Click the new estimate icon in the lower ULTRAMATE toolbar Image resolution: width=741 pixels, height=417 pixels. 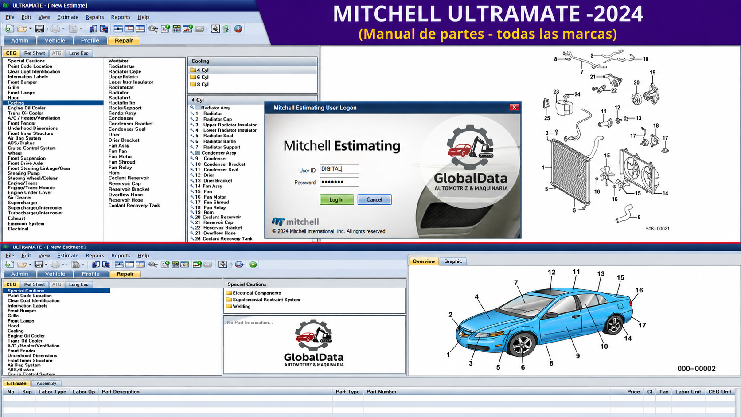point(10,265)
